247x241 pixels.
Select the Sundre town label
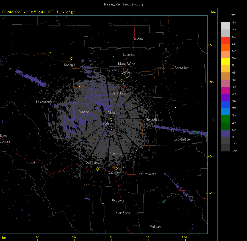click(x=84, y=112)
